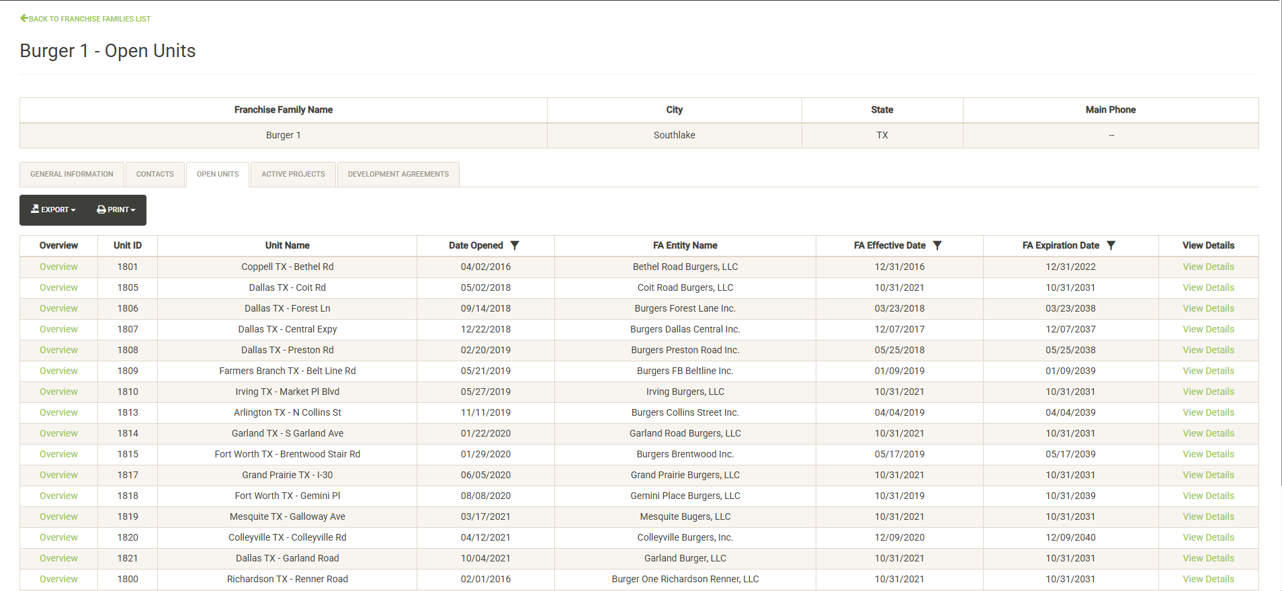The width and height of the screenshot is (1282, 591).
Task: Open the Print dropdown menu
Action: [116, 210]
